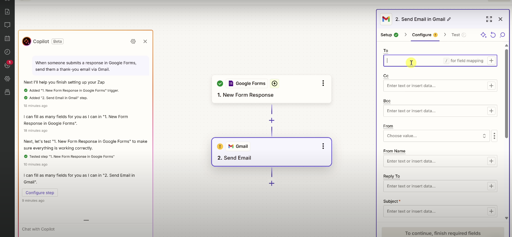Open Copilot settings gear icon

133,41
